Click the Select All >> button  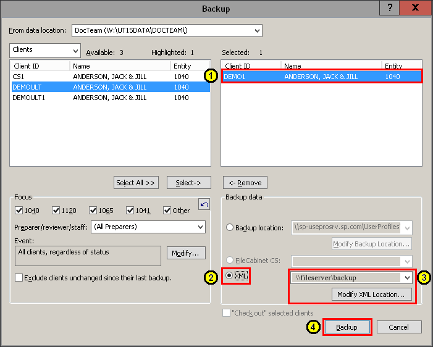[x=136, y=183]
